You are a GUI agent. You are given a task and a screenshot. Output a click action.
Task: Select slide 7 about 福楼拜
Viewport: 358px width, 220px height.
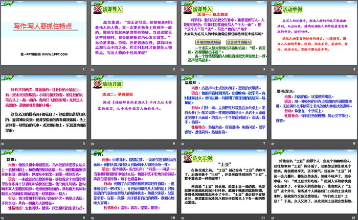tap(222, 106)
